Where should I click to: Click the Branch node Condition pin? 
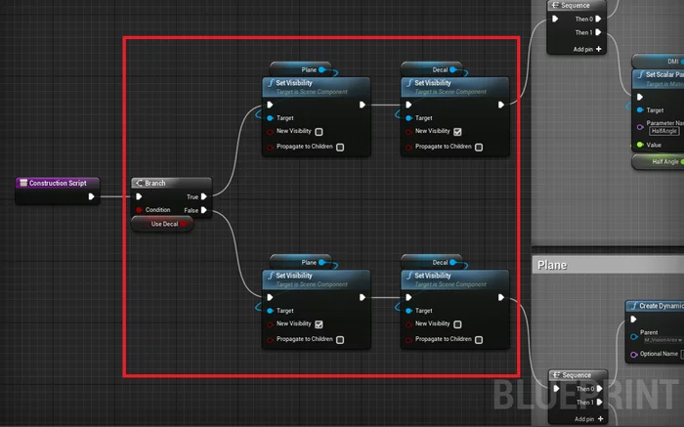click(139, 210)
